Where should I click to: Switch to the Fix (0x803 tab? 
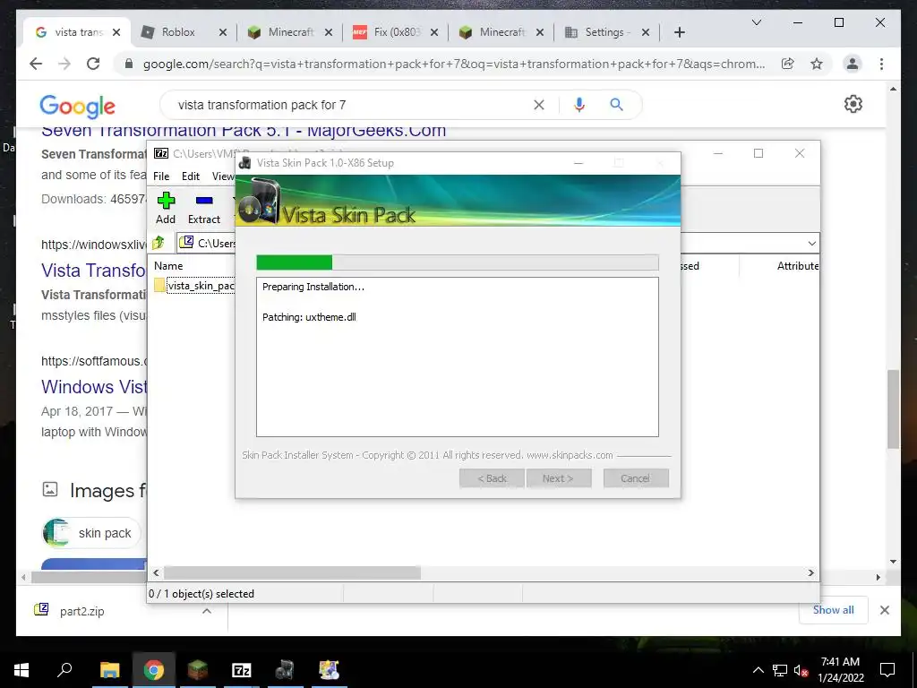397,32
